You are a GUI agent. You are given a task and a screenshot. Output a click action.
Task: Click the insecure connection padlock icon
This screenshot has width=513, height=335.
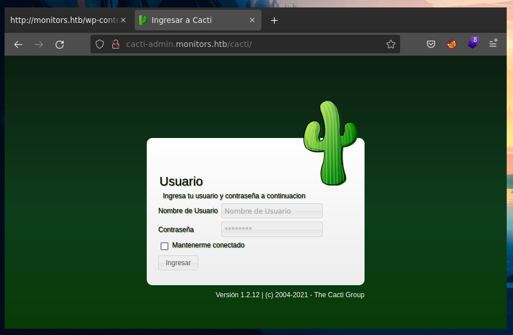(115, 44)
